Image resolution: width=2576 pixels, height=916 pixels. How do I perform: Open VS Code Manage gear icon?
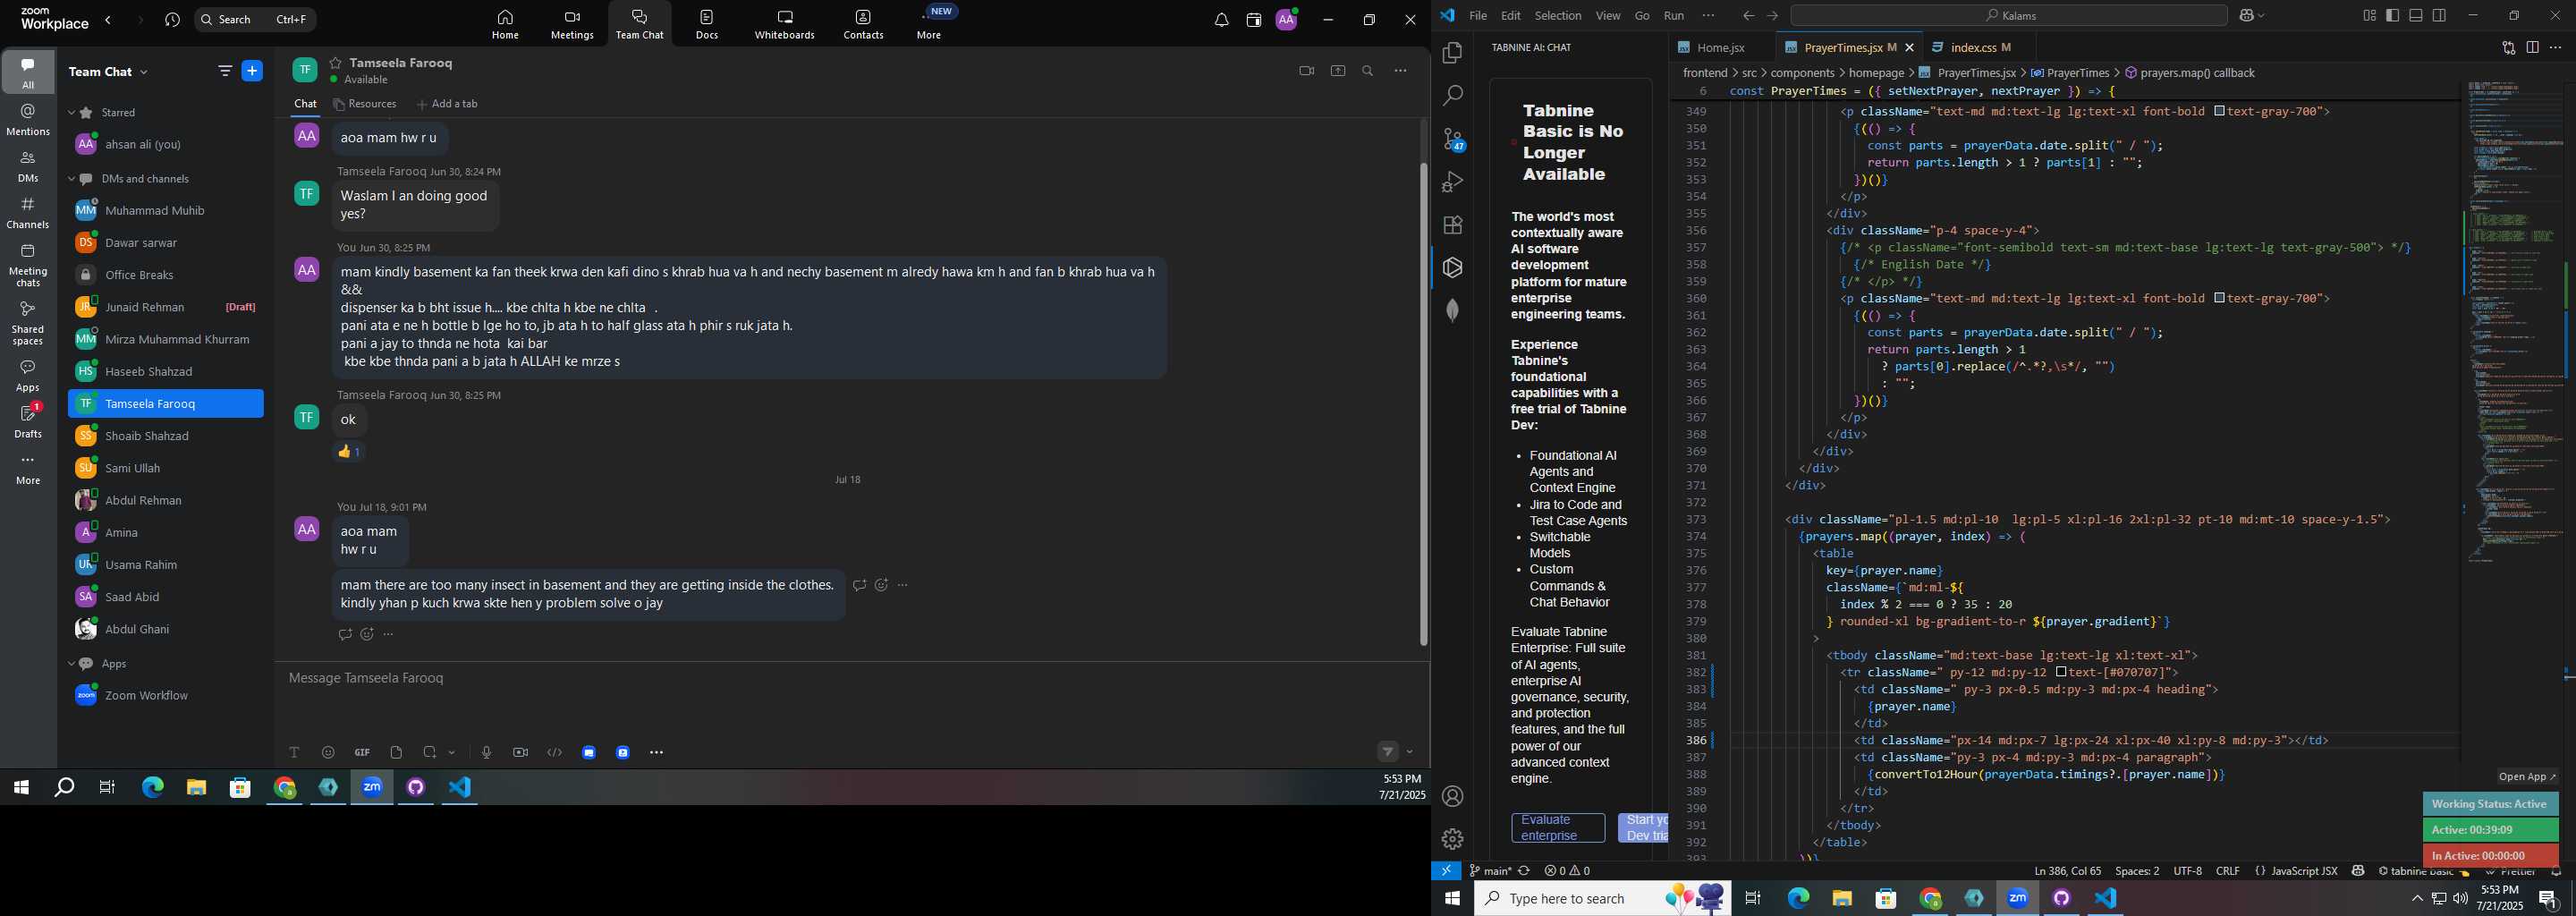(1452, 839)
